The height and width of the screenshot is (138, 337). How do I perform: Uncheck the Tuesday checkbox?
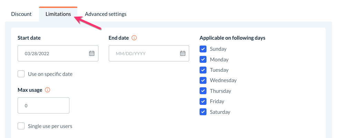[203, 70]
